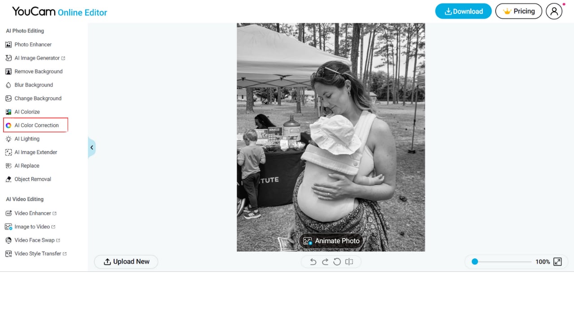Select the Photo Enhancer tool
This screenshot has width=574, height=323.
33,44
